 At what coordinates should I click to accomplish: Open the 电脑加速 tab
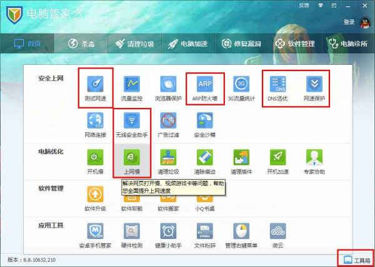[x=188, y=44]
